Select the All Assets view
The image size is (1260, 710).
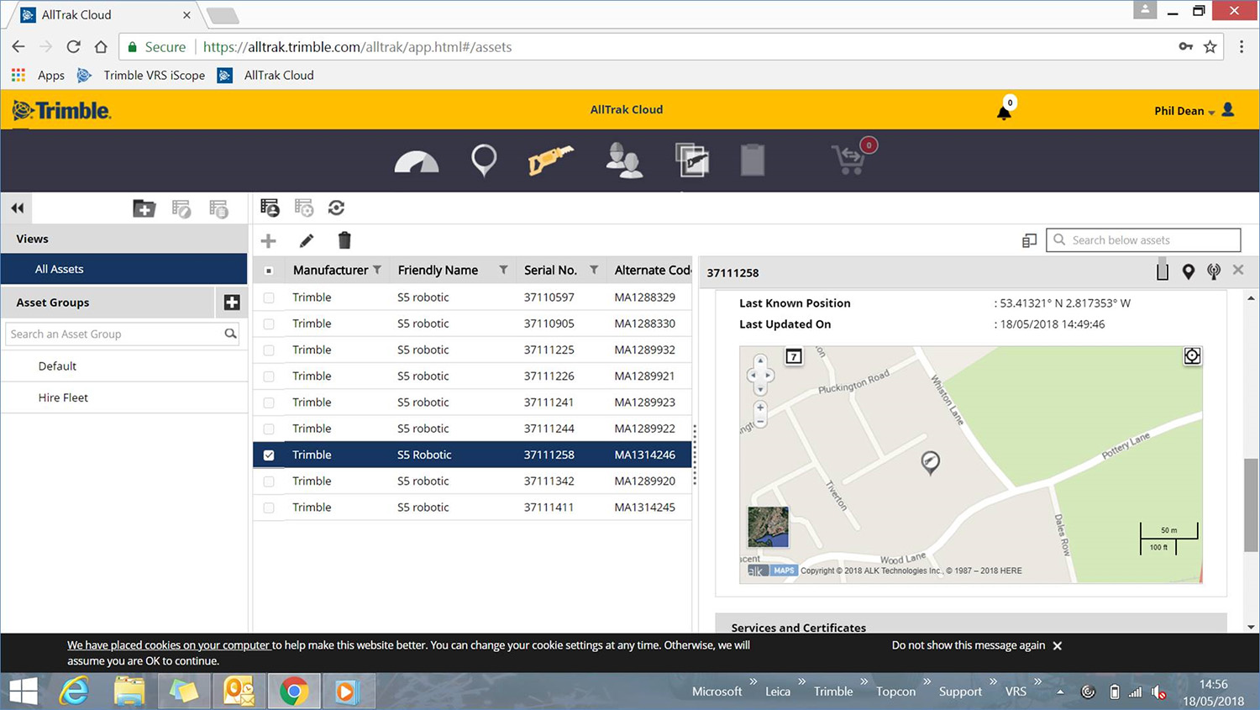click(x=124, y=269)
